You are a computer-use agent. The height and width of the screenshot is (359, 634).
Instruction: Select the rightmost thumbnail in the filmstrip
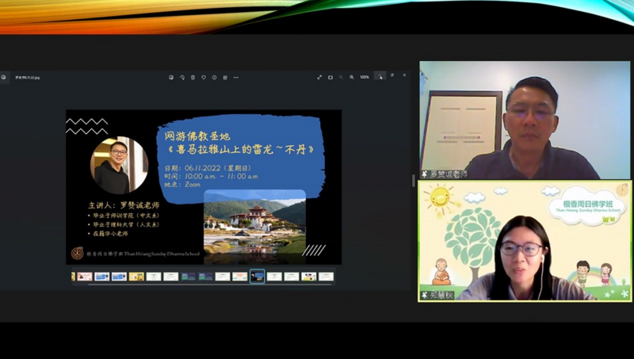point(326,277)
